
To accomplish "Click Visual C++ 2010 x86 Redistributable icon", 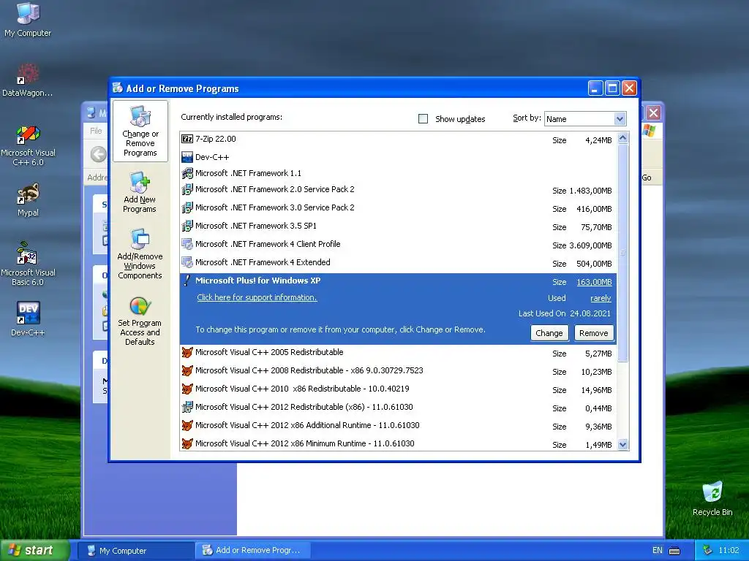I will [187, 389].
